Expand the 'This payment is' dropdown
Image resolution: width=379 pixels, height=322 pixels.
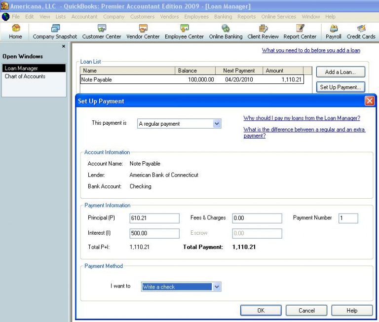217,124
